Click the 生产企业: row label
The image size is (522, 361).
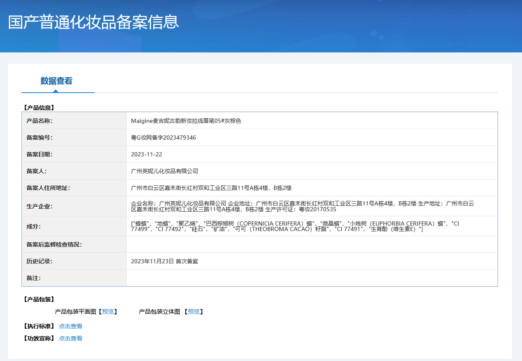click(x=39, y=206)
